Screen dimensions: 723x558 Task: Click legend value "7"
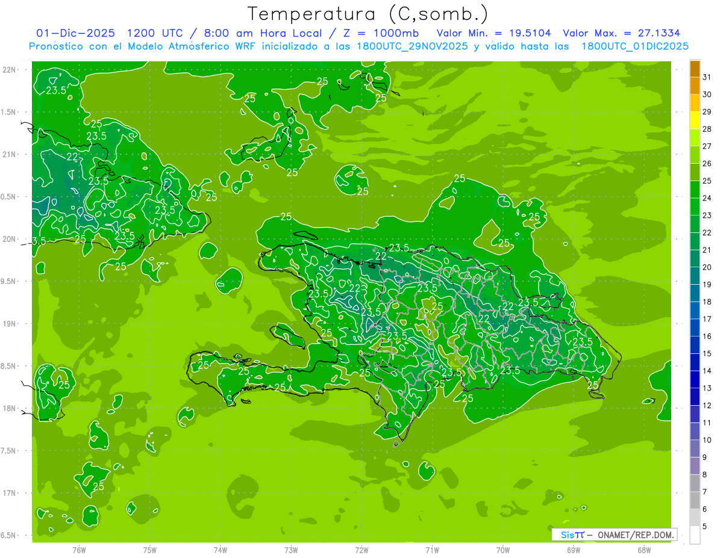click(705, 492)
